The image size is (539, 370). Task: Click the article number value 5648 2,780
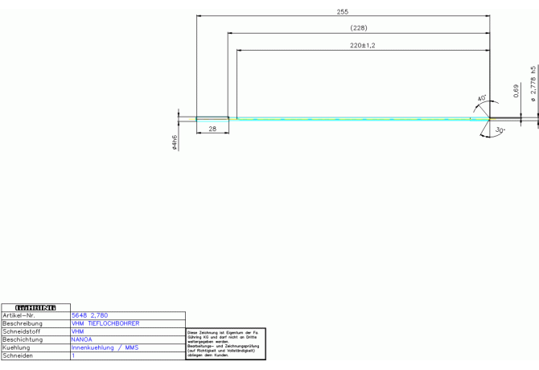coord(89,315)
